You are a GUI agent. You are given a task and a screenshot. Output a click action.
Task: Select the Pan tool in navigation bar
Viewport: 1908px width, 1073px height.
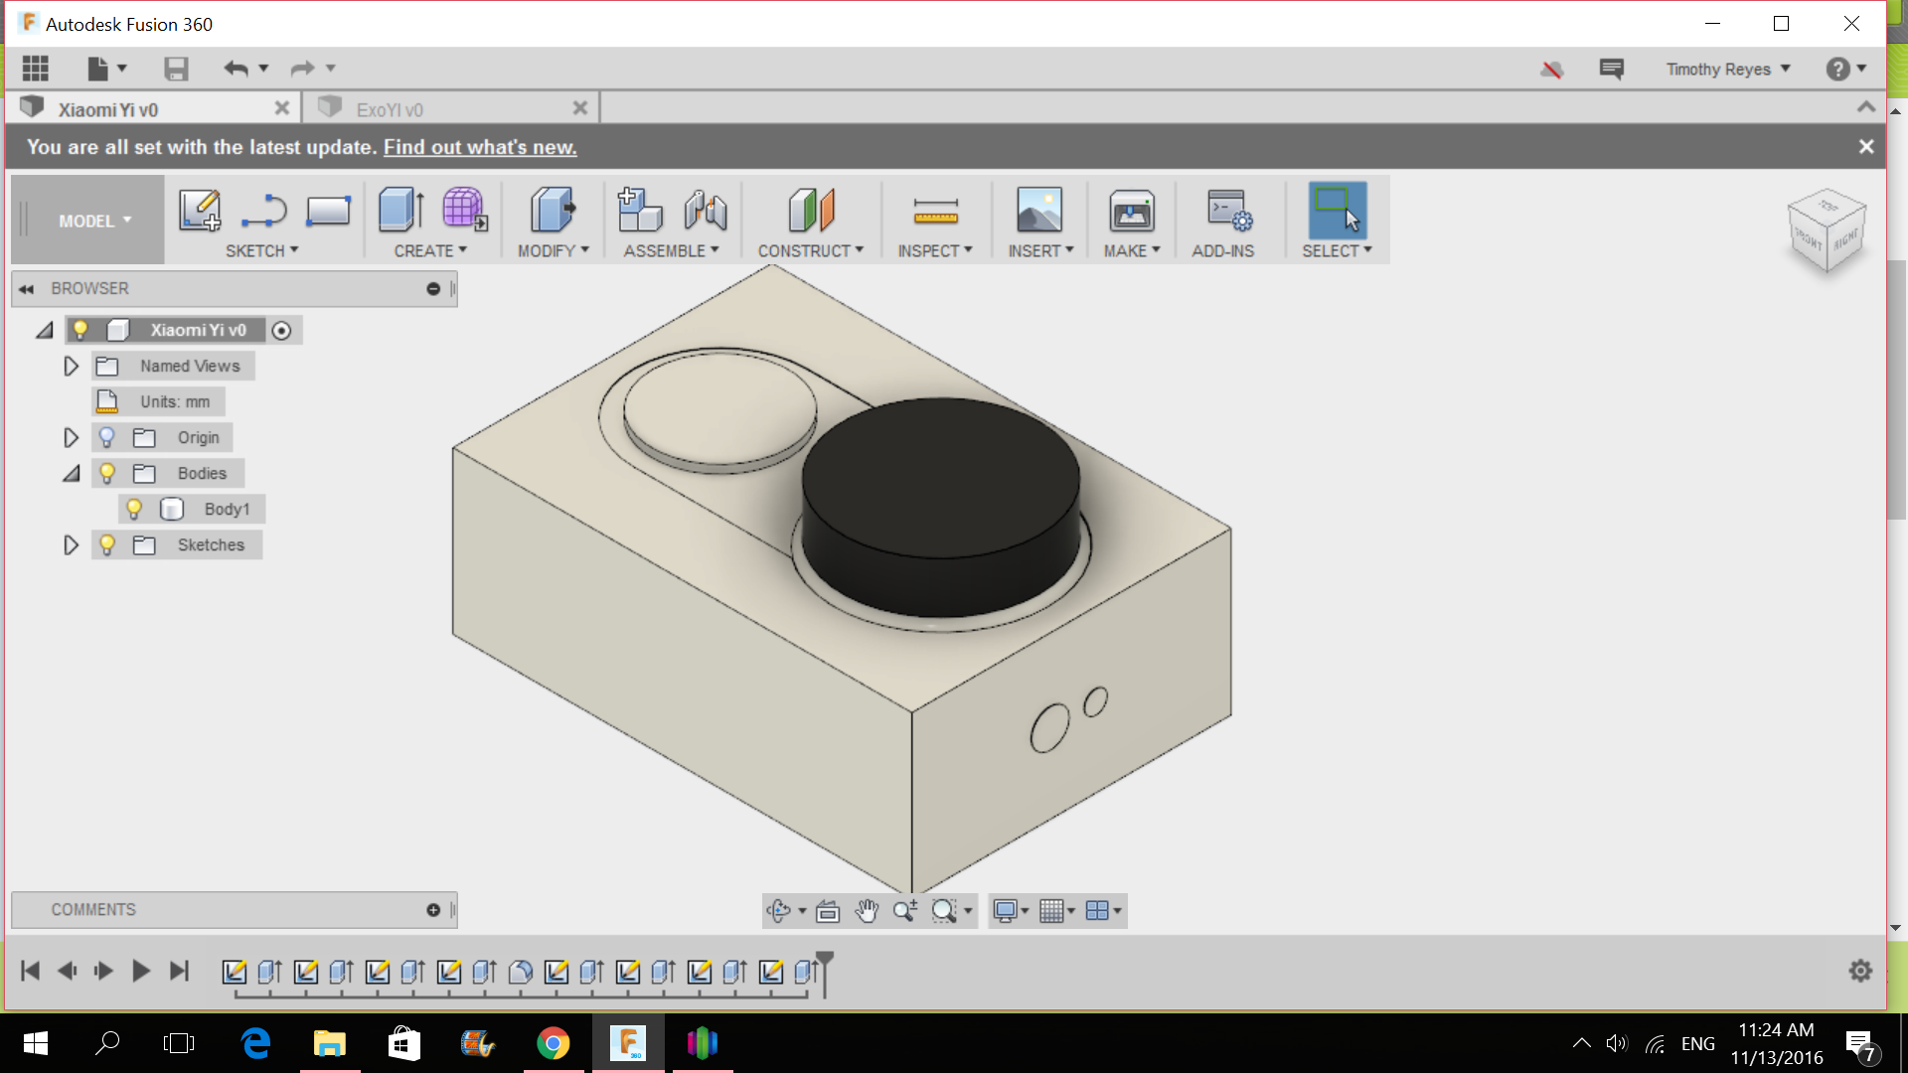pyautogui.click(x=866, y=910)
